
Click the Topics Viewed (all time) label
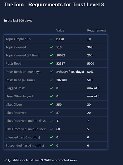point(22,55)
